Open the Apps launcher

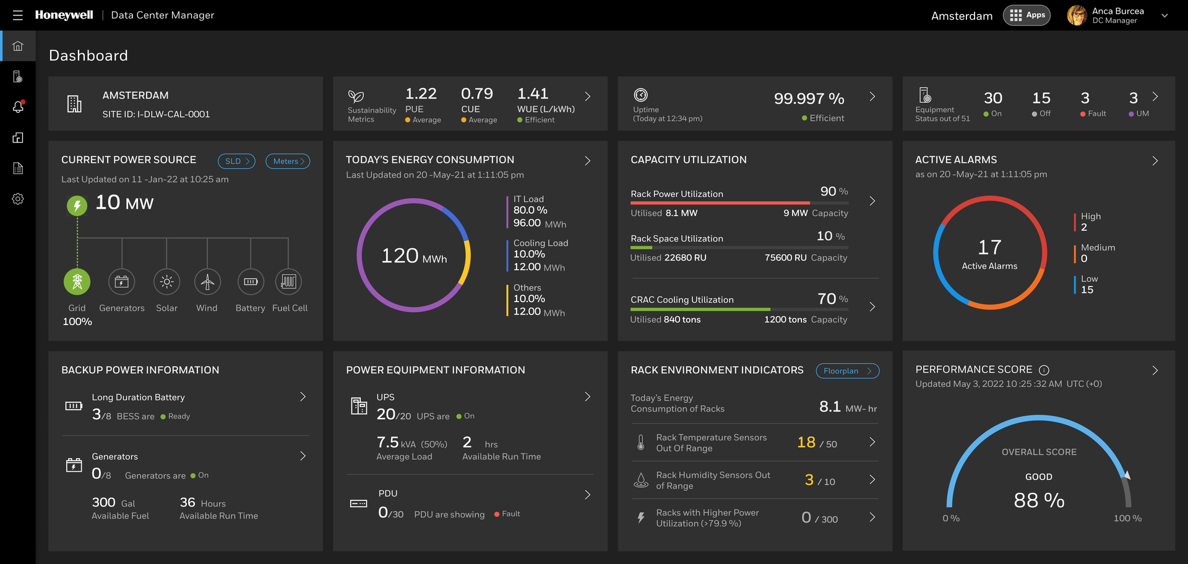(1027, 15)
